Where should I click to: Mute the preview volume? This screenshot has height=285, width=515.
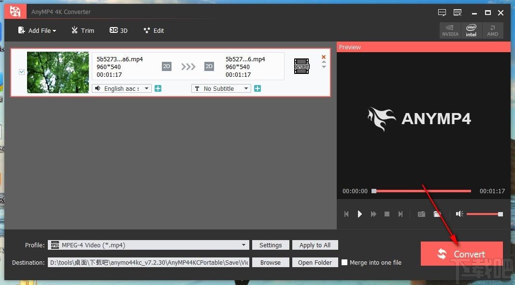(459, 214)
